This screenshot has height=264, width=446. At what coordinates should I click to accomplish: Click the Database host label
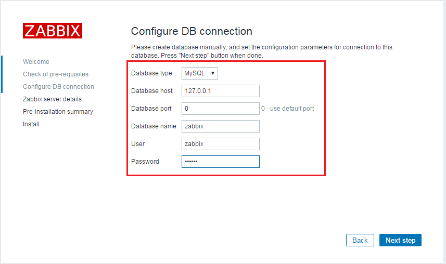tap(152, 91)
